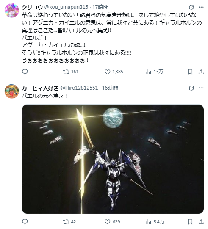Open more options on カービィ大好き's tweet
Image resolution: width=208 pixels, height=229 pixels.
point(201,88)
